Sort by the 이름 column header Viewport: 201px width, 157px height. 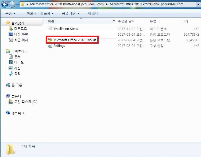[78, 21]
